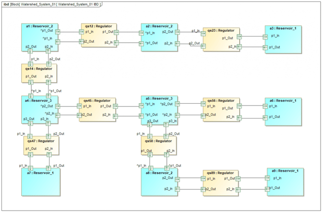Image resolution: width=322 pixels, height=212 pixels.
Task: Select the p1_In port on qs45 : Regulator
Action: click(x=79, y=106)
